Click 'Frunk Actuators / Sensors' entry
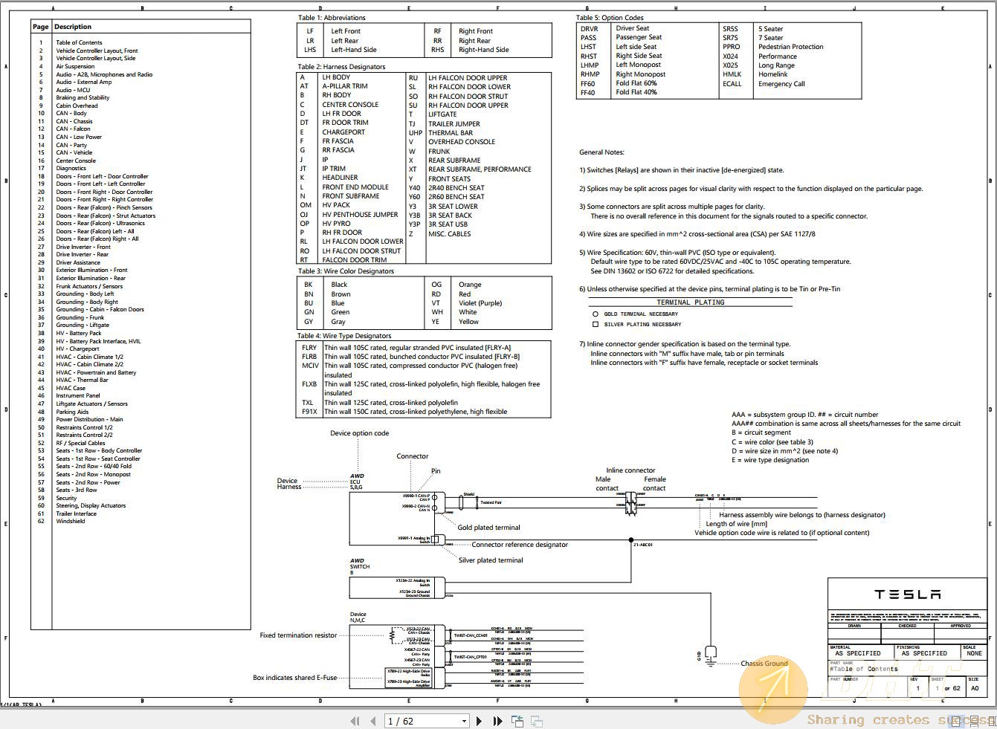Viewport: 997px width, 729px height. (x=89, y=286)
